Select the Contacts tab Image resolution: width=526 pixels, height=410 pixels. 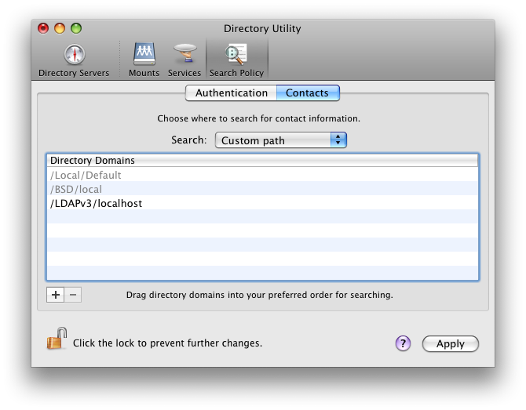[307, 93]
